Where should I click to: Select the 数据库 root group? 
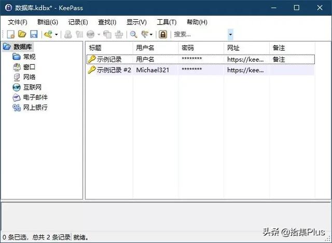[23, 47]
